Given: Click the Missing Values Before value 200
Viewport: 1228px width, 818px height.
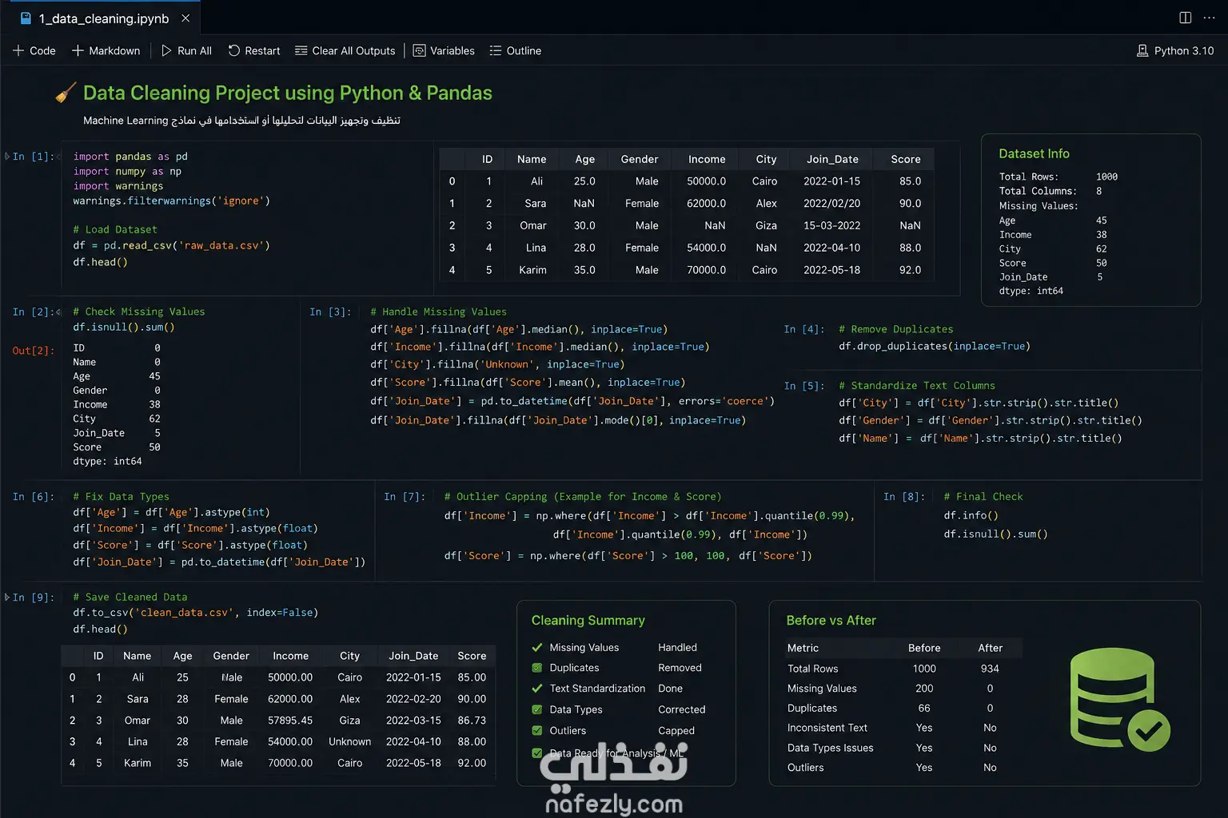Looking at the screenshot, I should tap(924, 688).
